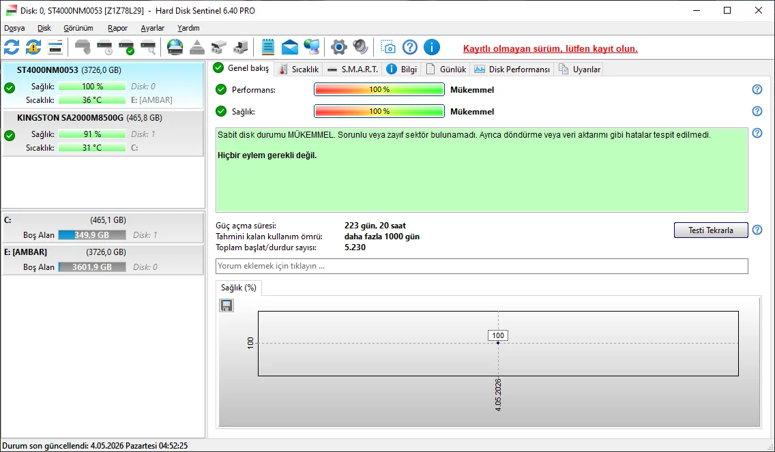Open the Görünüm menu
This screenshot has height=452, width=775.
(x=78, y=28)
